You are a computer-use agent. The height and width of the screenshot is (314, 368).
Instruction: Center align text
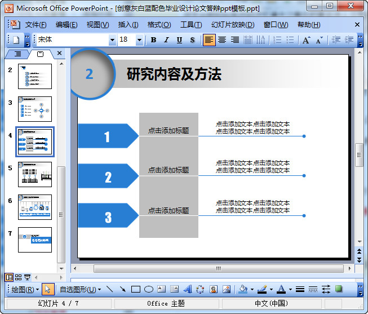(x=222, y=40)
